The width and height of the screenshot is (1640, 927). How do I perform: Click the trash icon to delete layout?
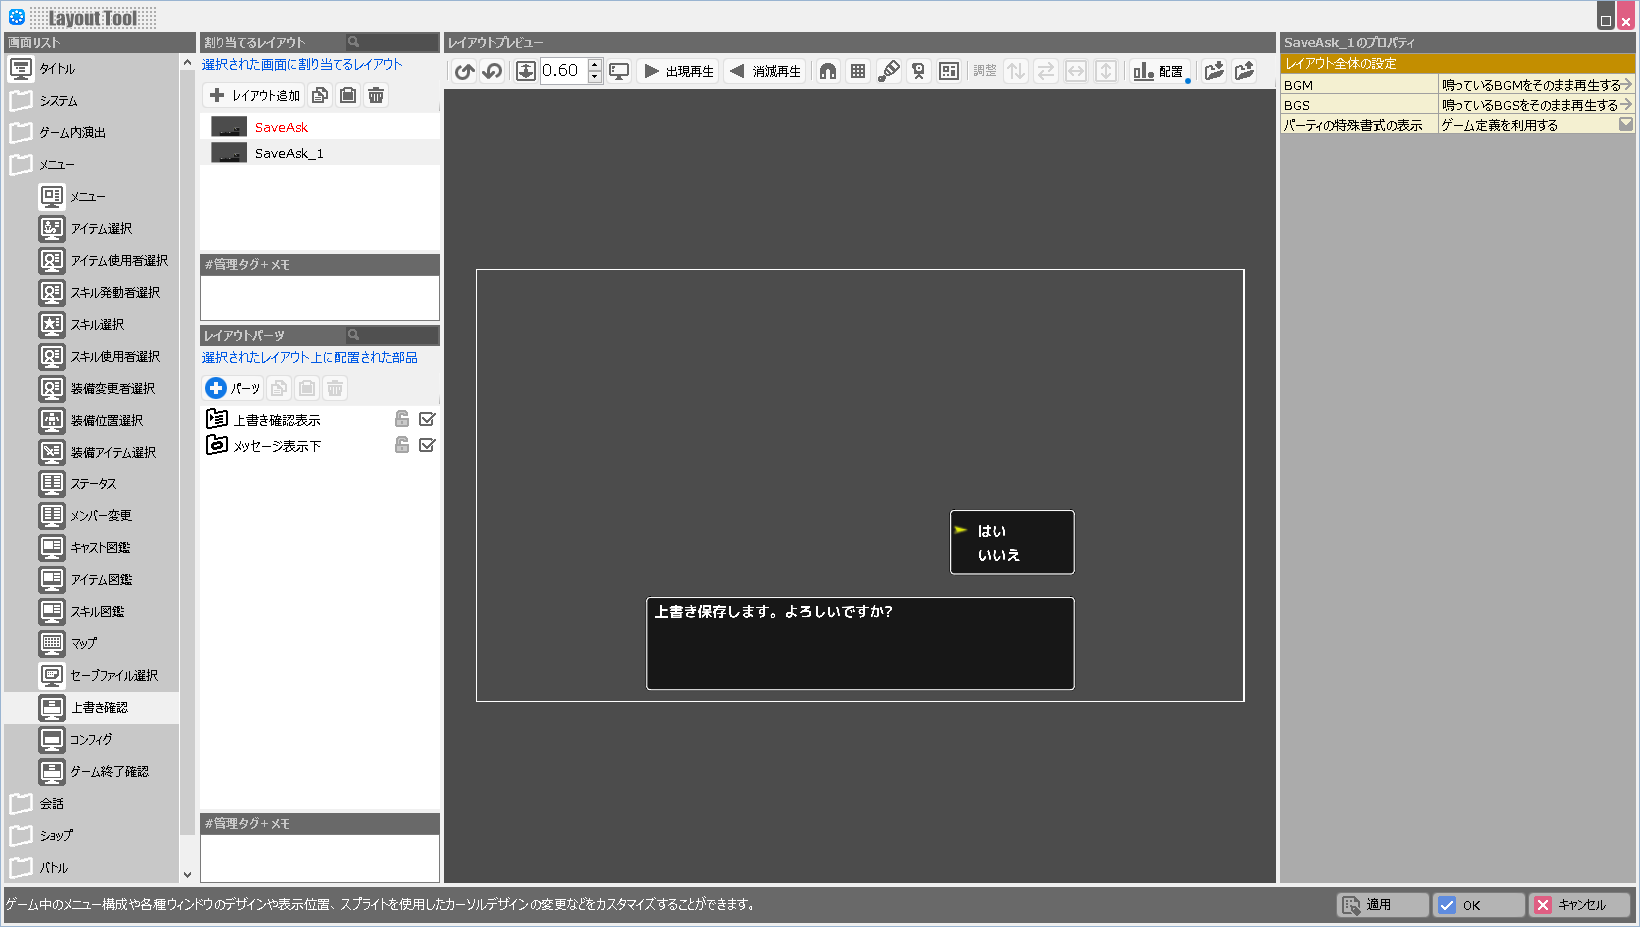tap(376, 96)
